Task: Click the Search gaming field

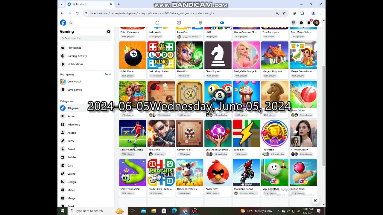Action: [x=86, y=38]
